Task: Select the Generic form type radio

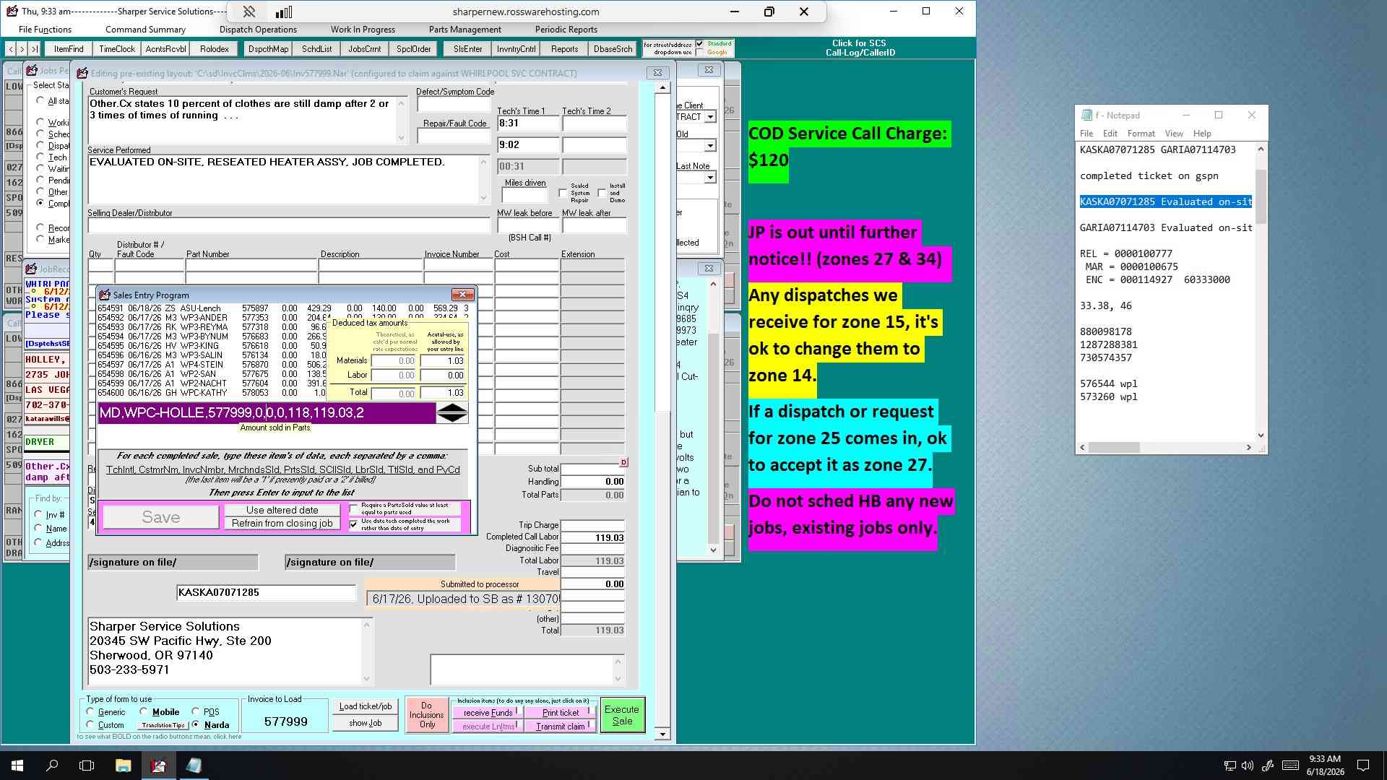Action: click(90, 711)
